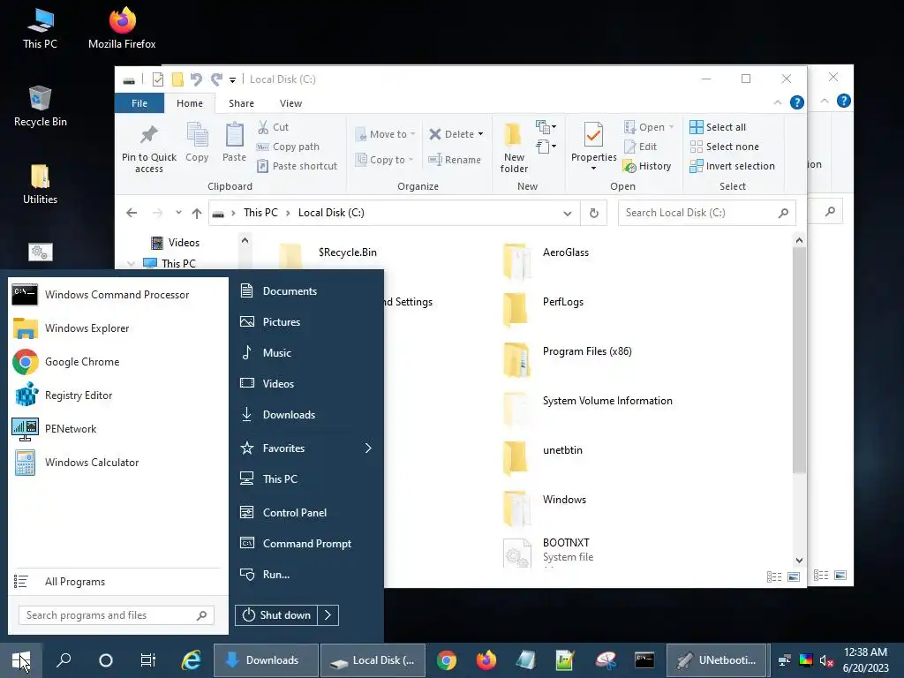Click the volume icon in system tray
This screenshot has width=904, height=678.
[x=825, y=660]
